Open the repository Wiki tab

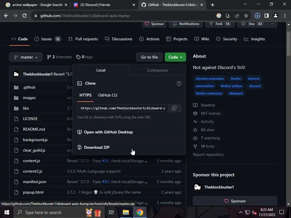point(201,39)
